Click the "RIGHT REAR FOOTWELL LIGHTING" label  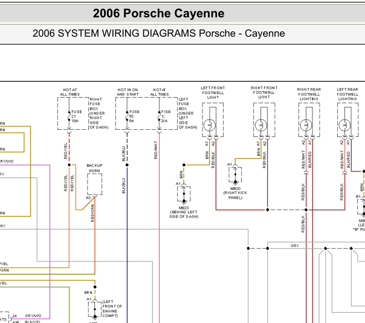click(309, 94)
